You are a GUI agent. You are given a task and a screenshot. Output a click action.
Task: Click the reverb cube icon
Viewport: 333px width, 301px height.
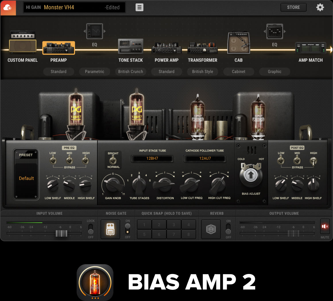211,229
